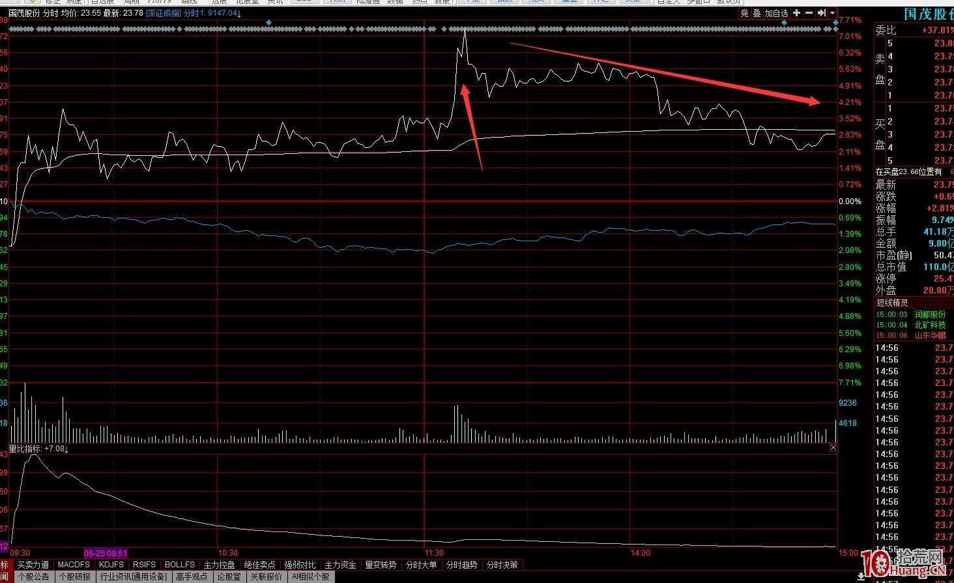This screenshot has height=583, width=954.
Task: Open the 绝佳卖点 tab
Action: (259, 565)
